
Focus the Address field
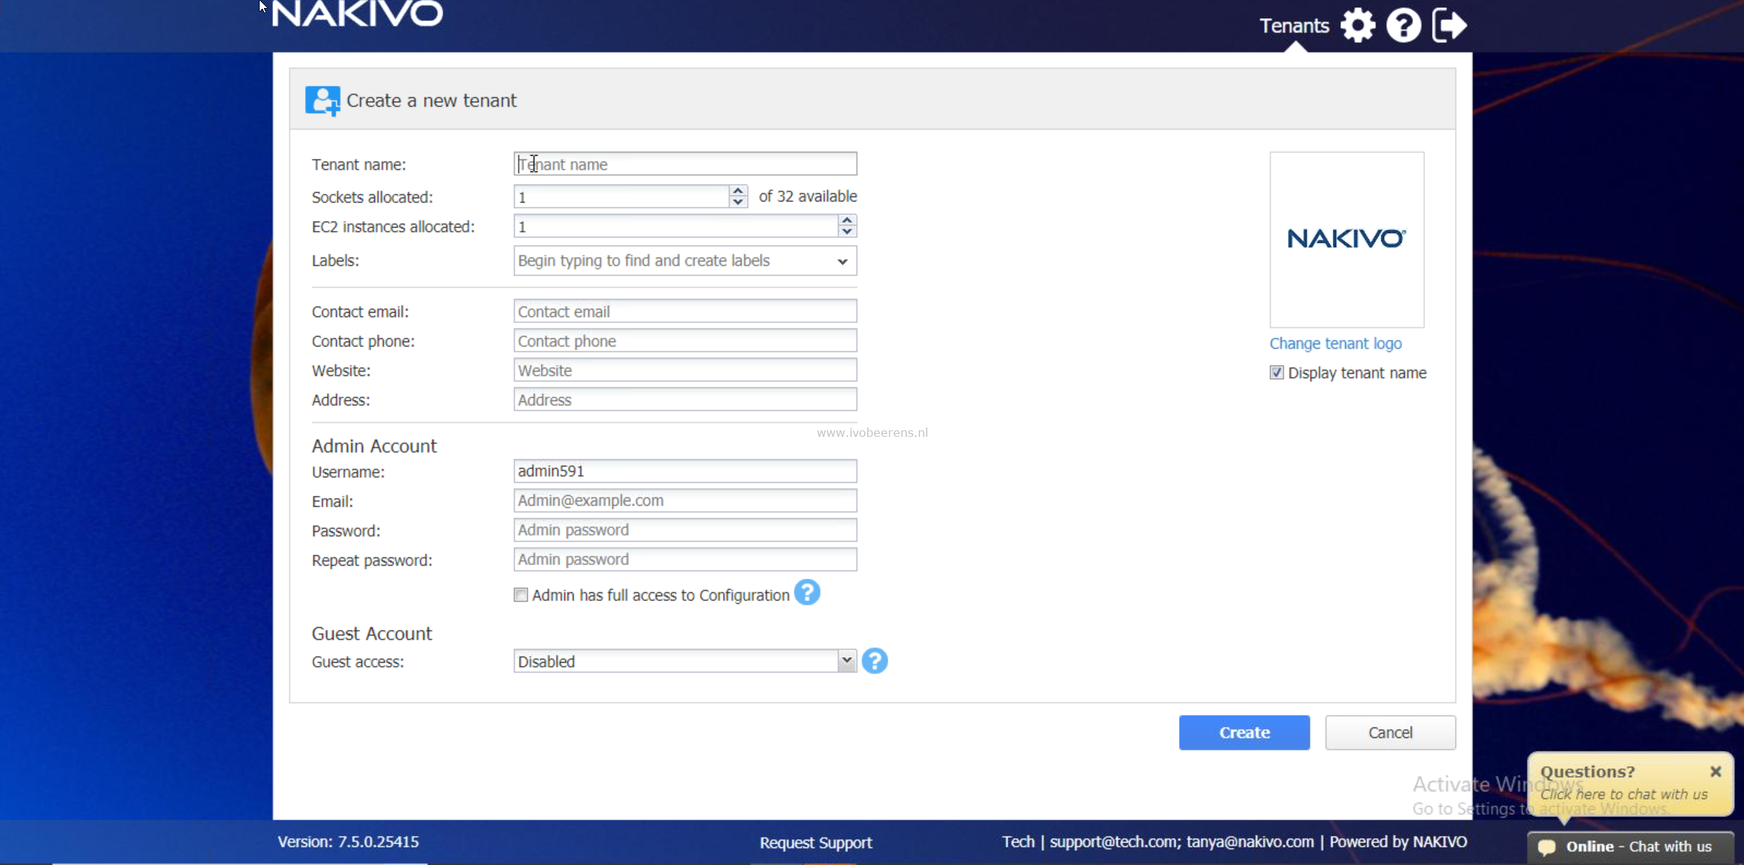(685, 400)
